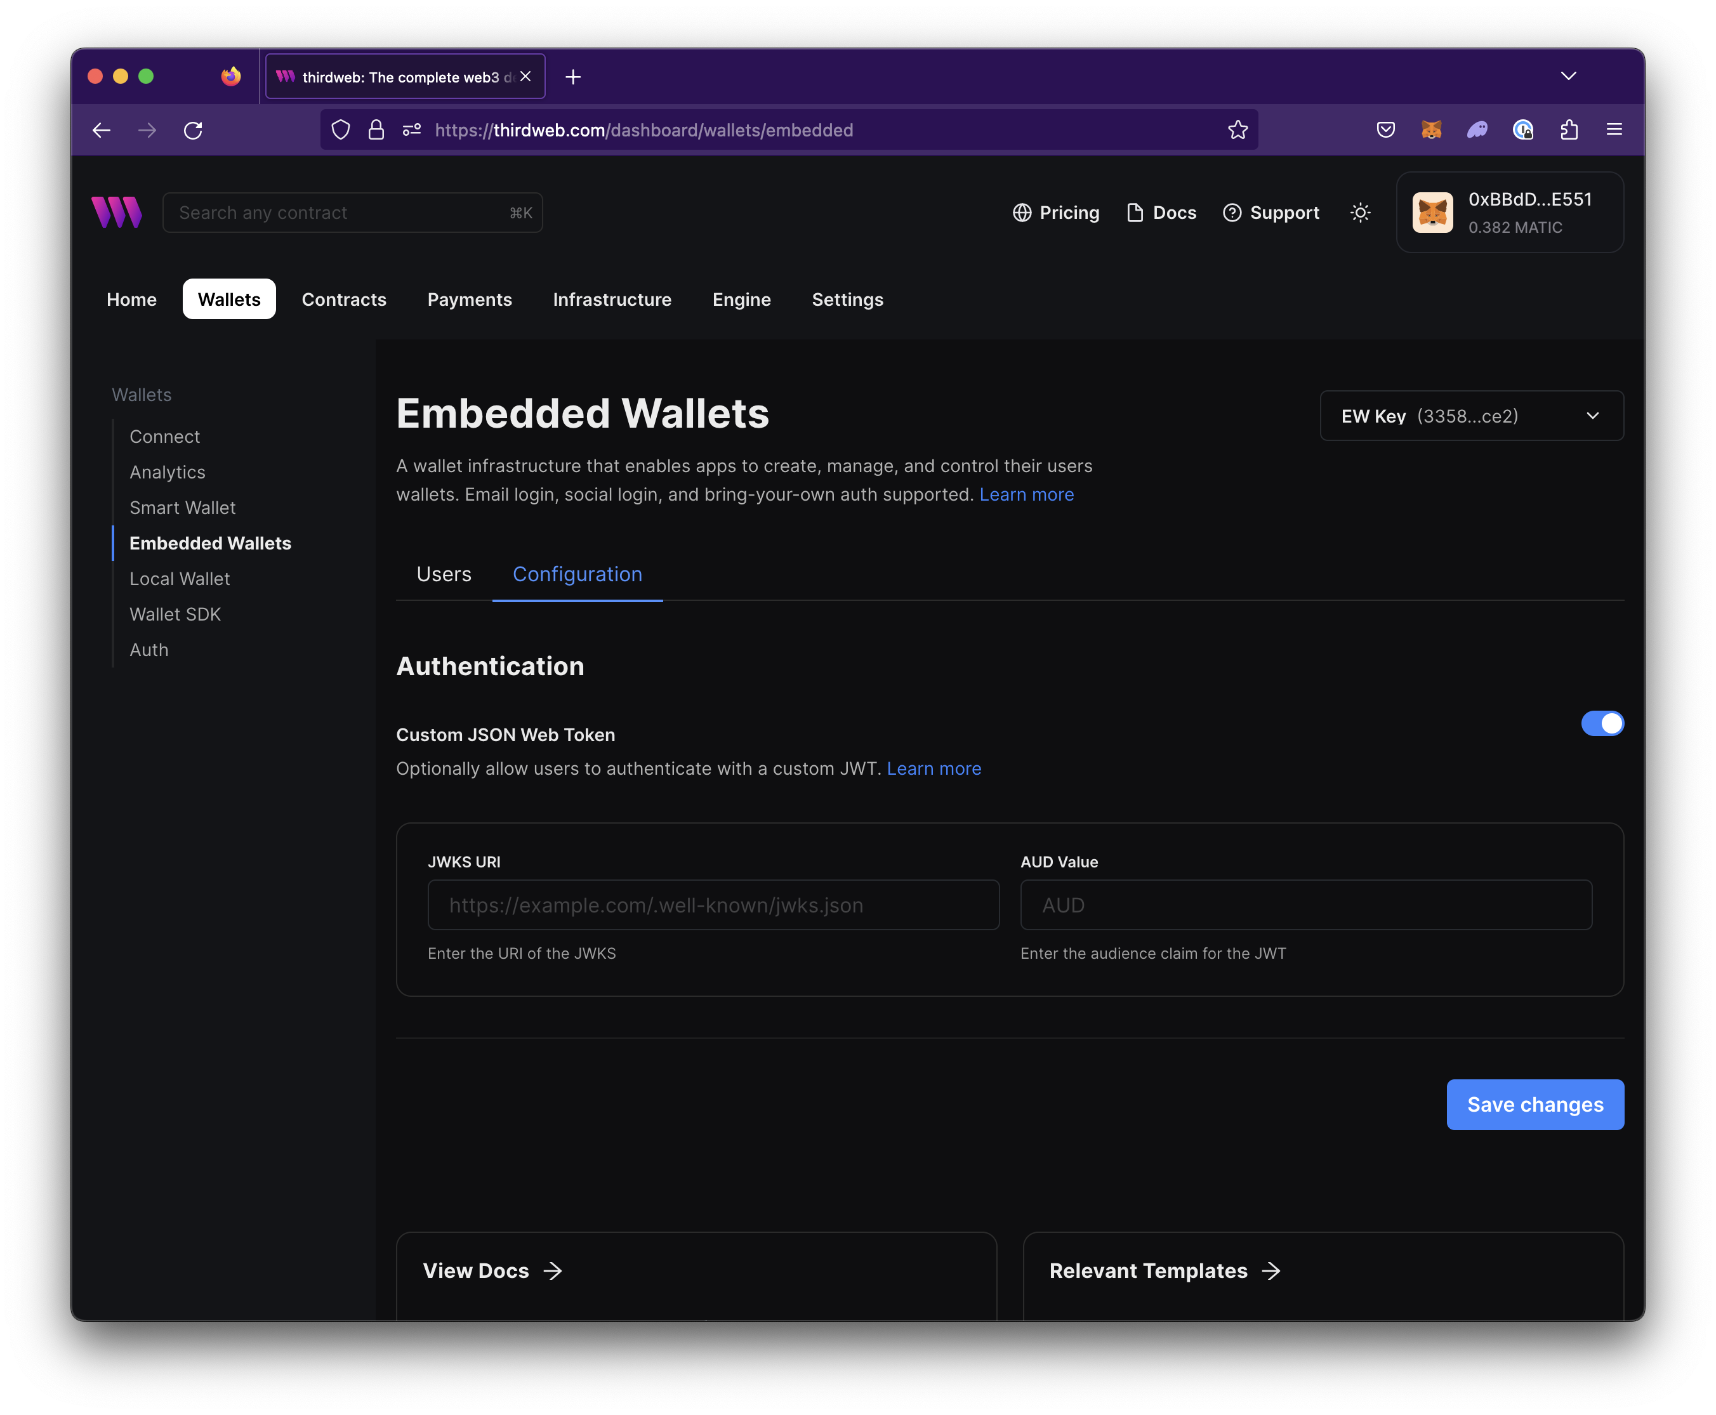Open the Phantom wallet extension
The height and width of the screenshot is (1415, 1716).
1478,129
